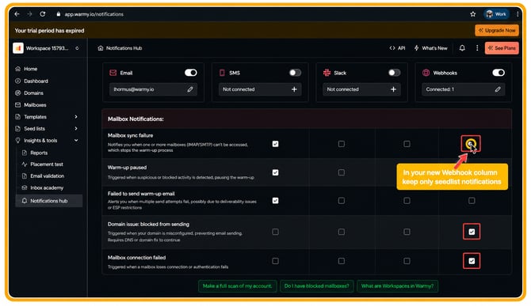Click the Email envelope icon
The width and height of the screenshot is (531, 306).
[113, 73]
